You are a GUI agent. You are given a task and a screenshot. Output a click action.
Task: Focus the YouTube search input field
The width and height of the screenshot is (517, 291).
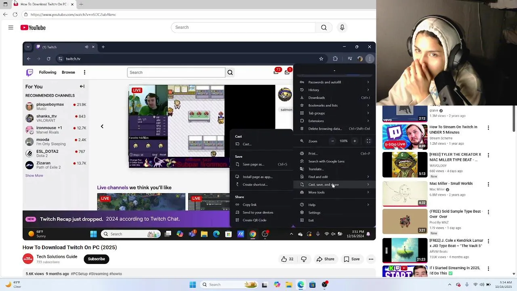pos(244,27)
